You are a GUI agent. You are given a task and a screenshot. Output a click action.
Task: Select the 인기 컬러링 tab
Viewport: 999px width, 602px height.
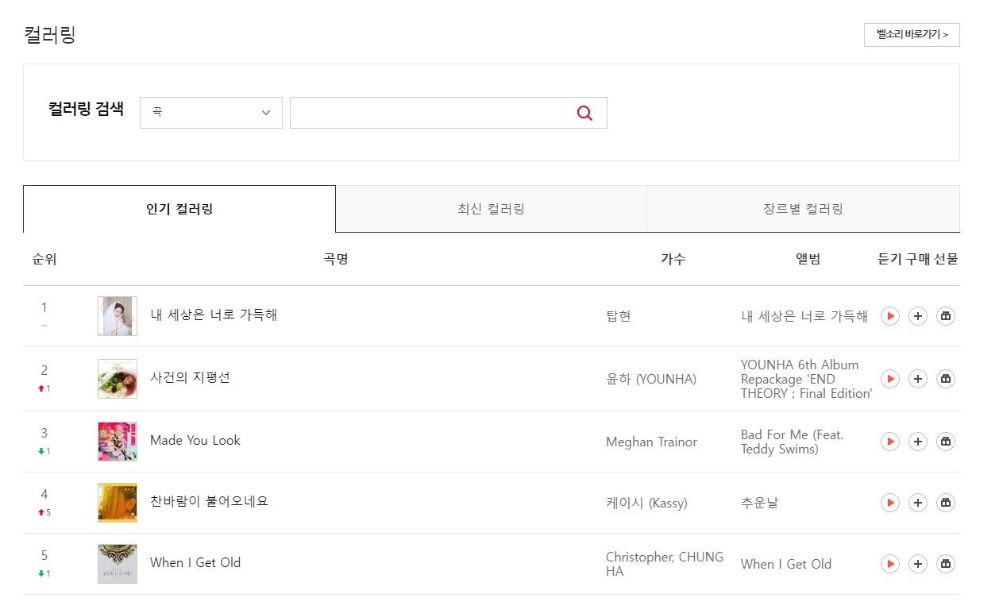pos(179,208)
